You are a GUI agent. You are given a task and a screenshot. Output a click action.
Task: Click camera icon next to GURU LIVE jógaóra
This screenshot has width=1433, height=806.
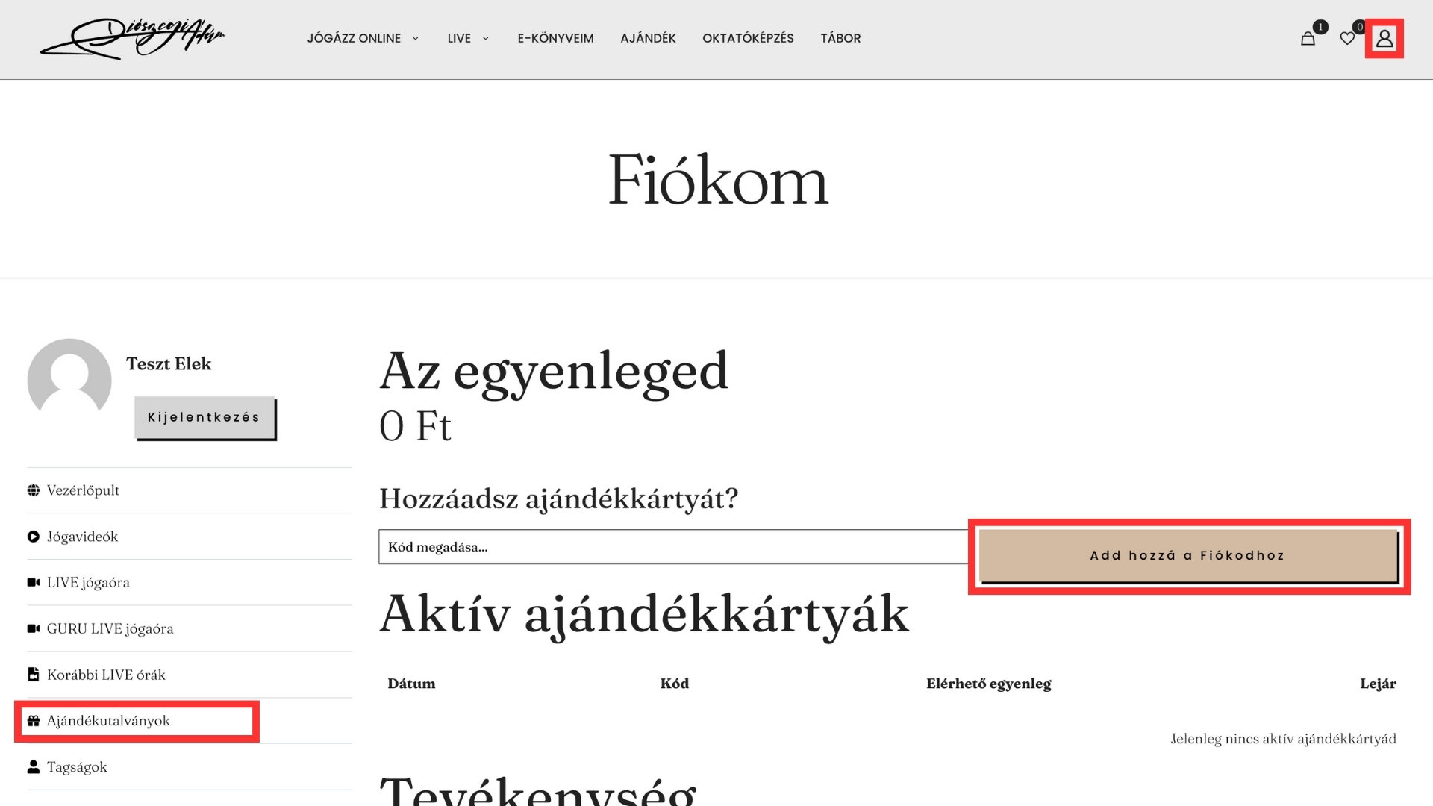tap(34, 628)
